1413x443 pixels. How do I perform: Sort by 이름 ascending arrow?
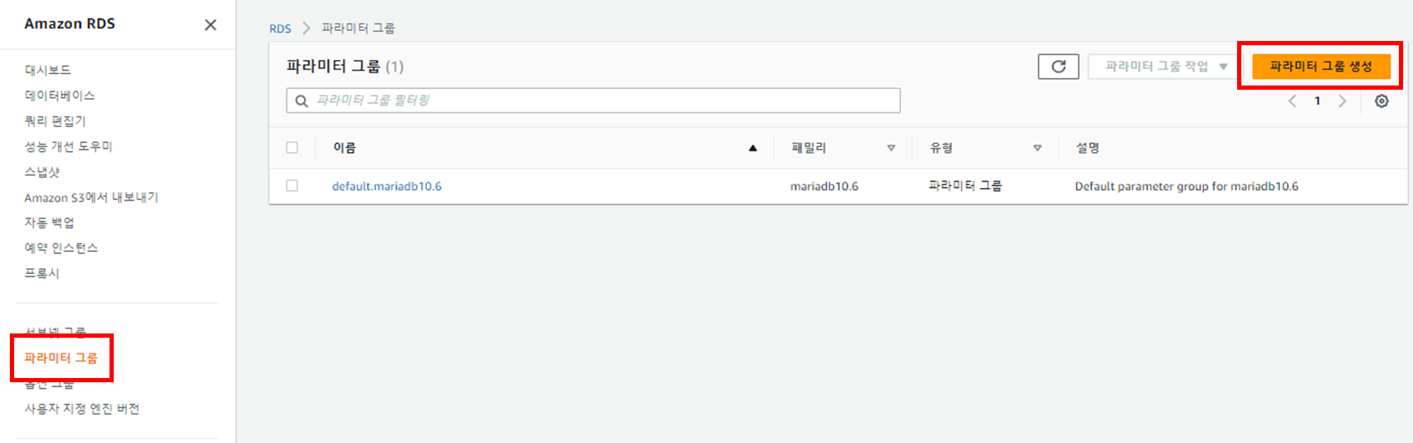pos(752,148)
